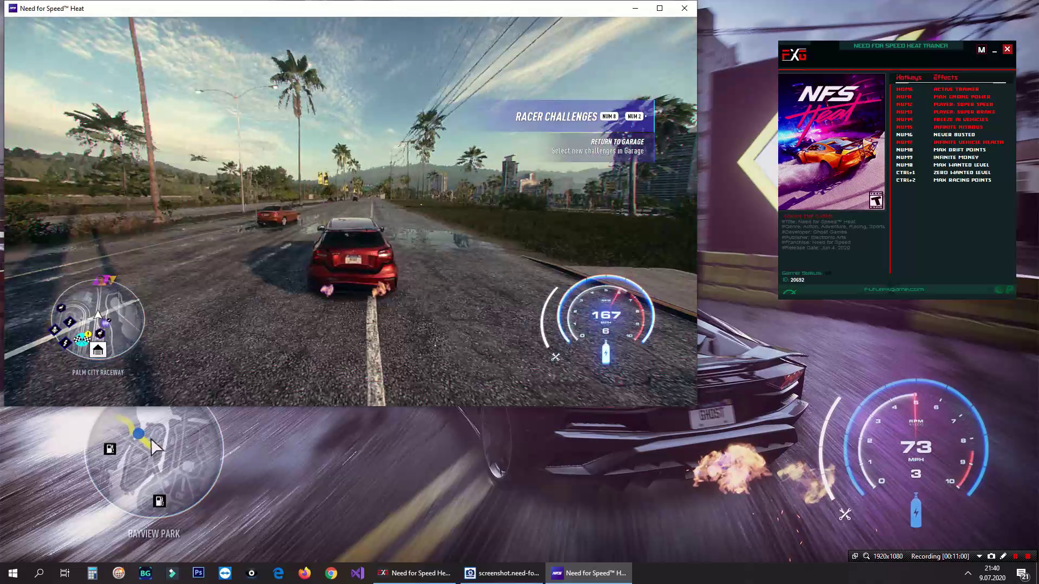Click the PALM CITY RACEWAY label
This screenshot has height=584, width=1039.
click(98, 373)
